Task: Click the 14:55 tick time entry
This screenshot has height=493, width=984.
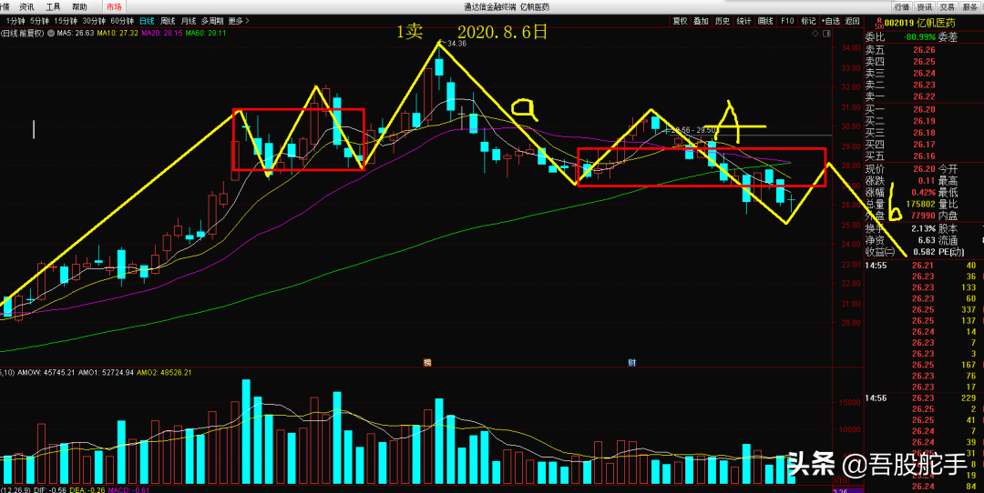Action: (876, 266)
